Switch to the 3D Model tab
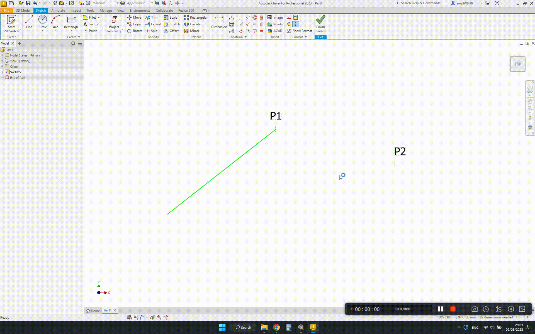The width and height of the screenshot is (535, 334). coord(23,11)
